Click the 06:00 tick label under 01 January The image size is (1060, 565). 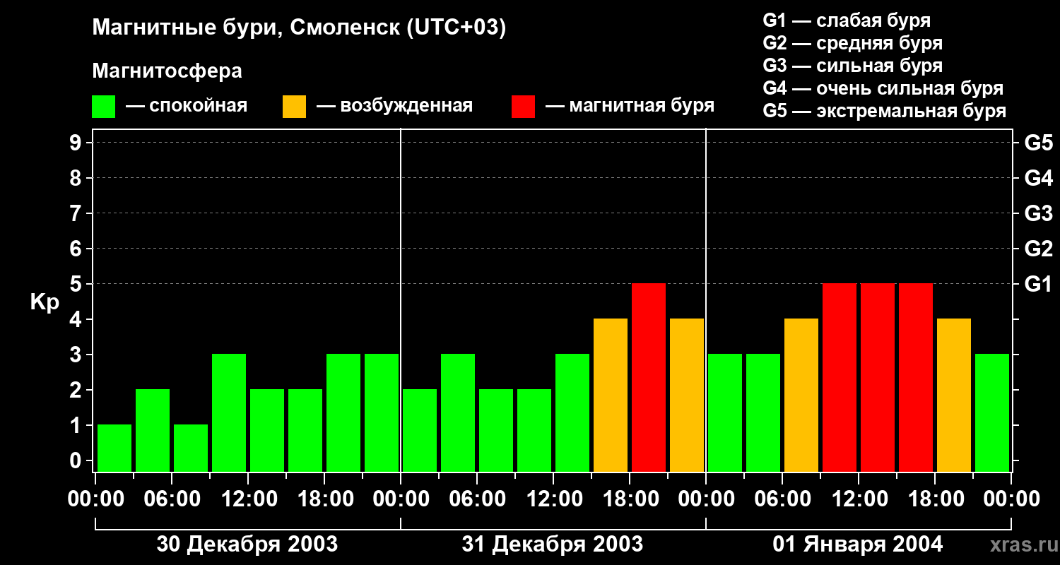(782, 499)
